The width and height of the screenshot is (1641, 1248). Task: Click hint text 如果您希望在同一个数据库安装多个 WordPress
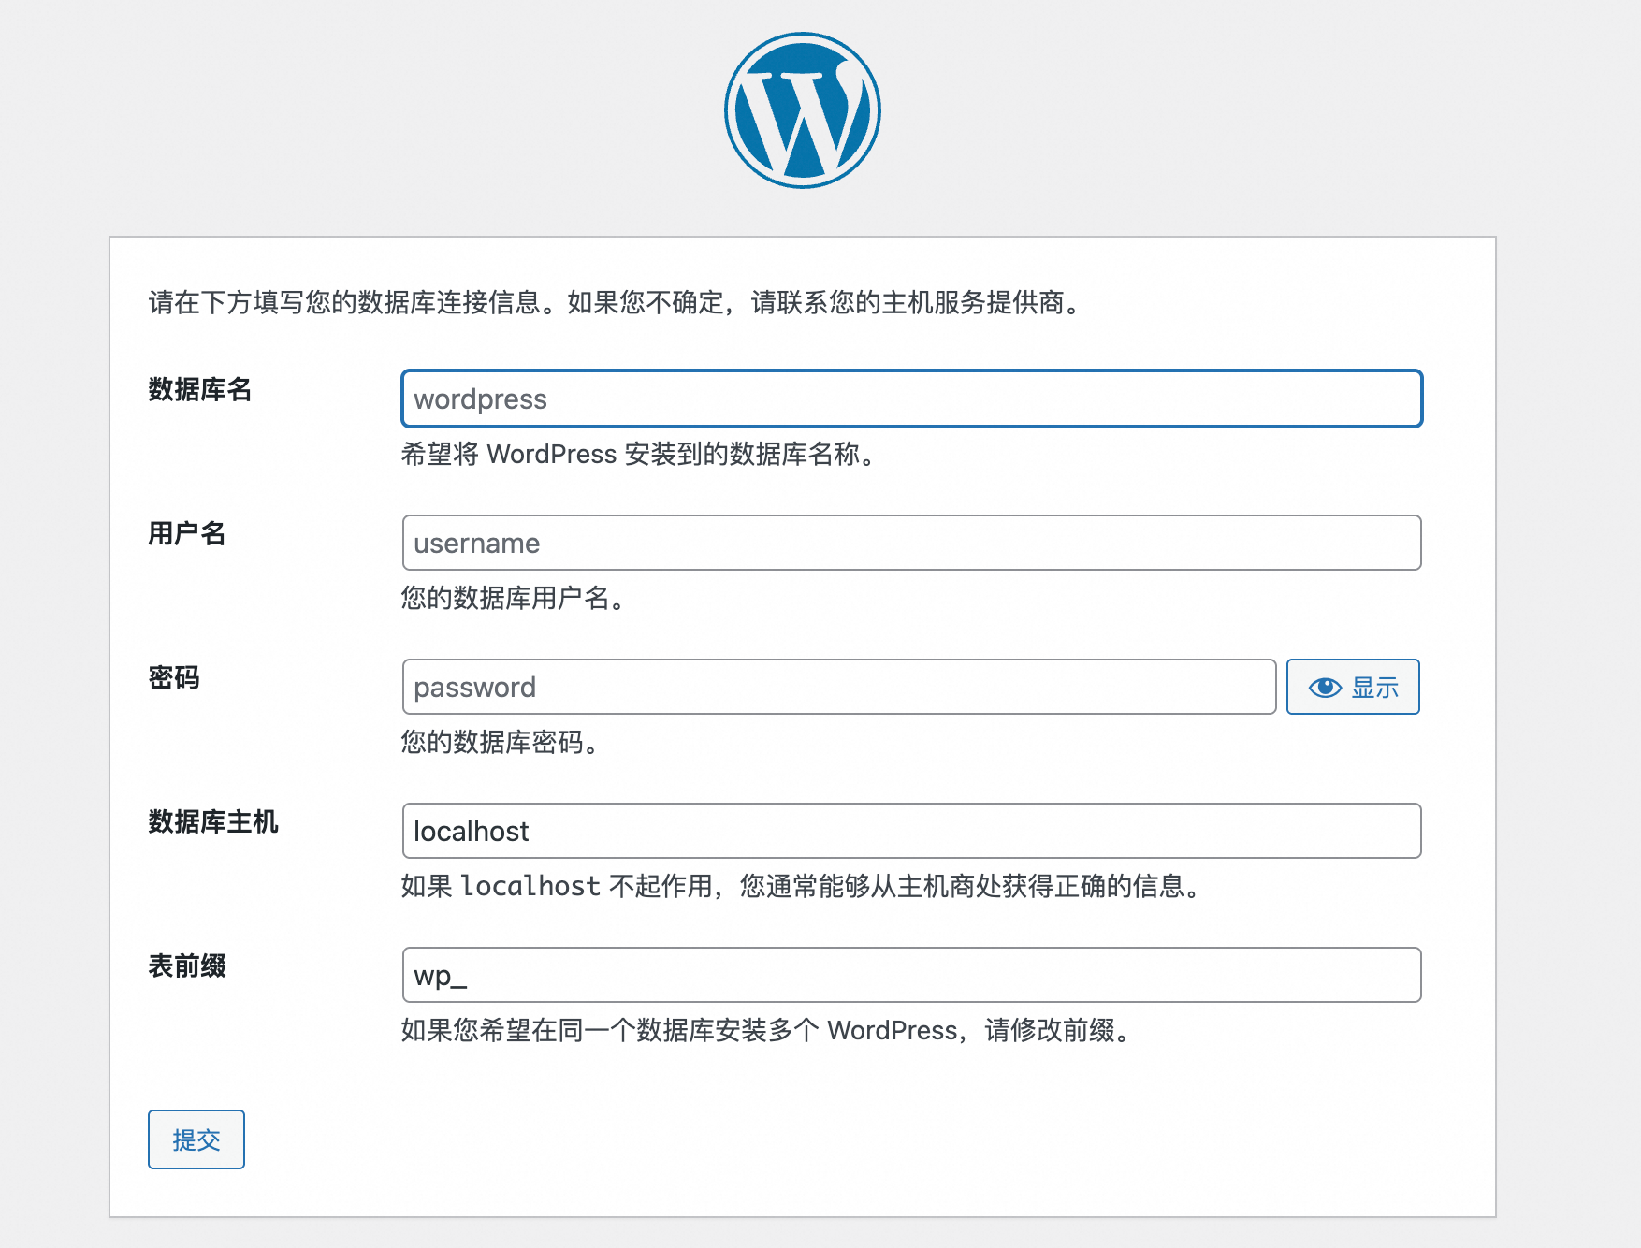[x=679, y=1030]
